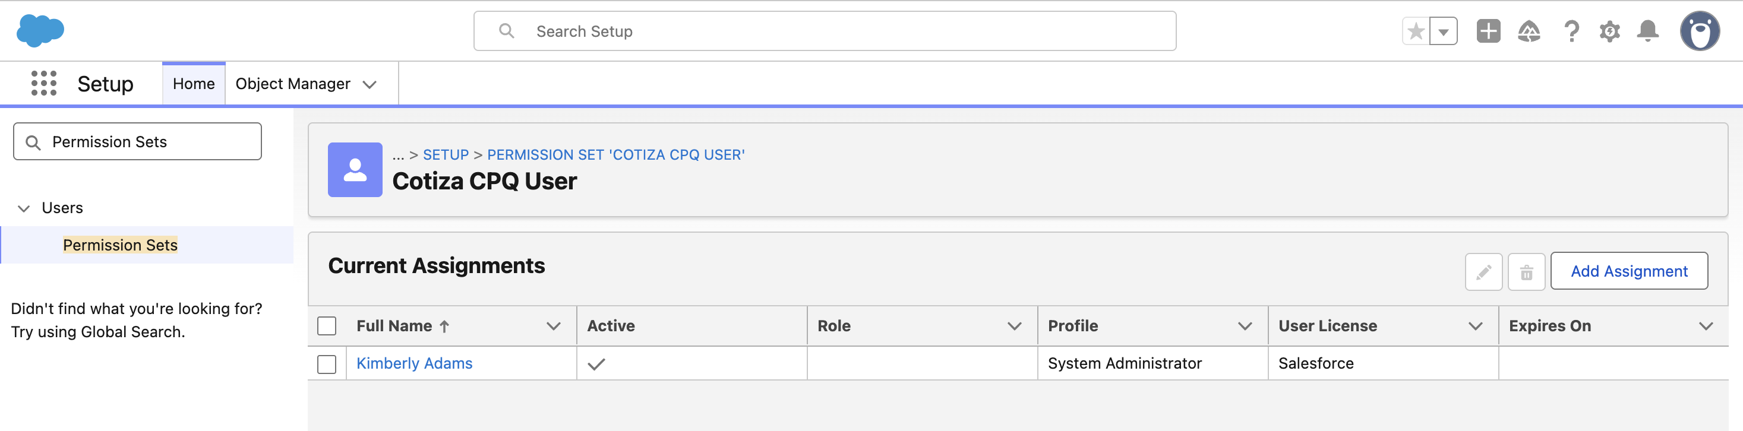Click the breadcrumb ellipsis

pyautogui.click(x=398, y=155)
